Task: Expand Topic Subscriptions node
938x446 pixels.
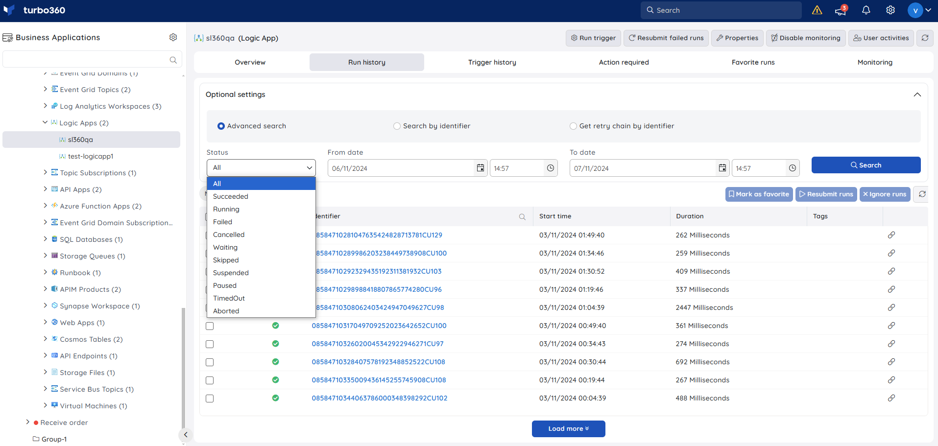Action: coord(45,172)
